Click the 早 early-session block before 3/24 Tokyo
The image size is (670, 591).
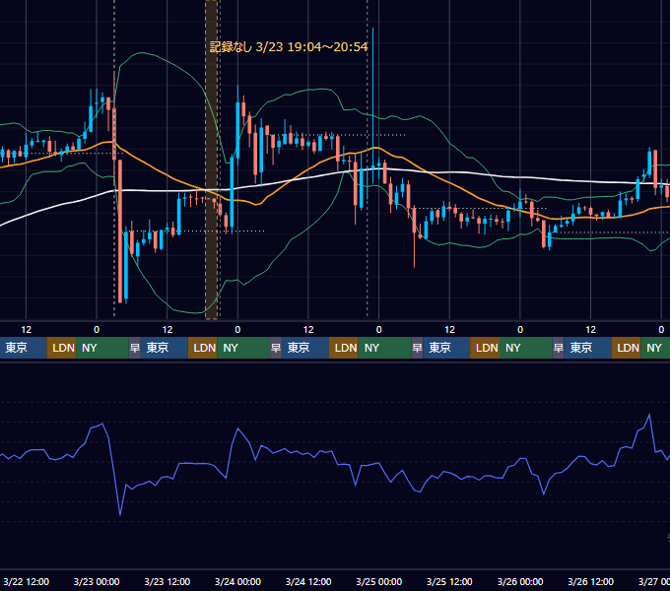click(x=276, y=348)
